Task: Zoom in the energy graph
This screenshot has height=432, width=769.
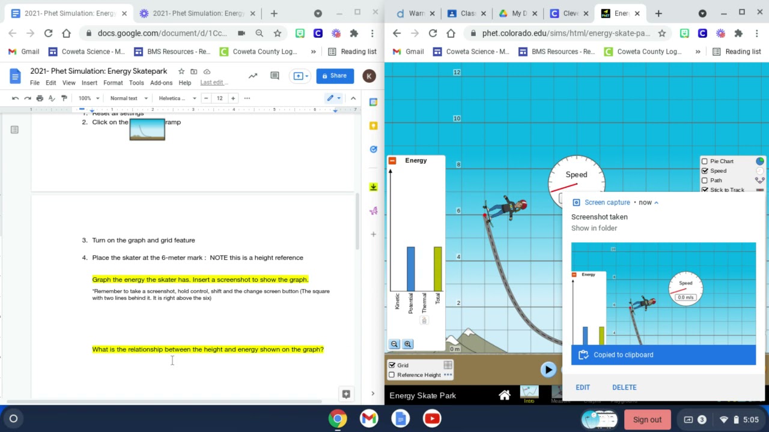Action: (x=407, y=344)
